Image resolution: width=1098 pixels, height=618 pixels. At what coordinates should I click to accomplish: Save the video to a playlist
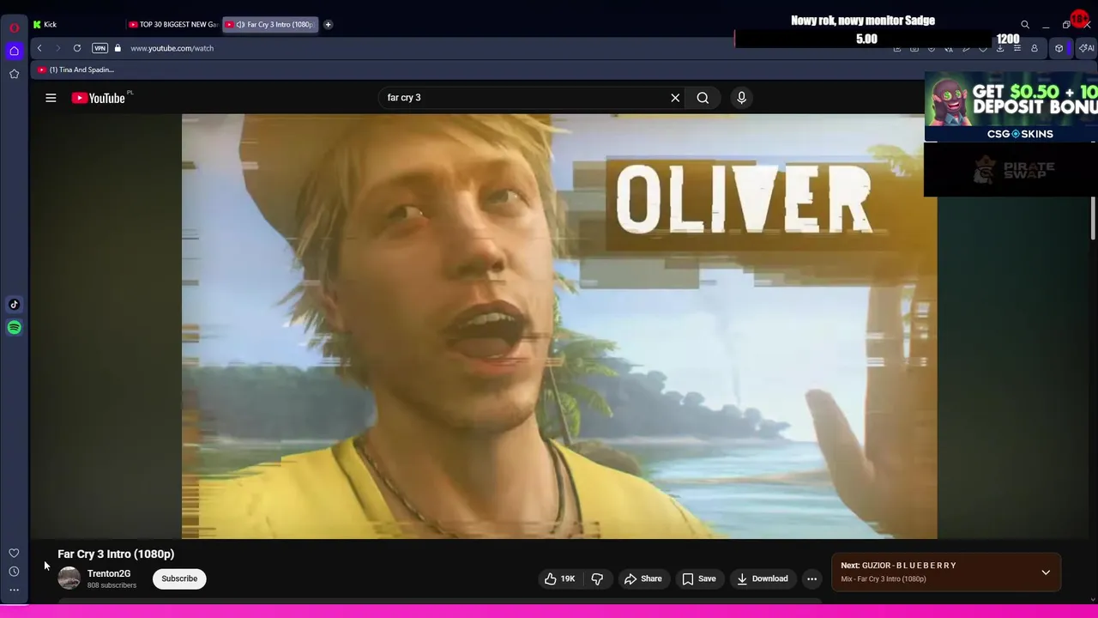pyautogui.click(x=699, y=579)
